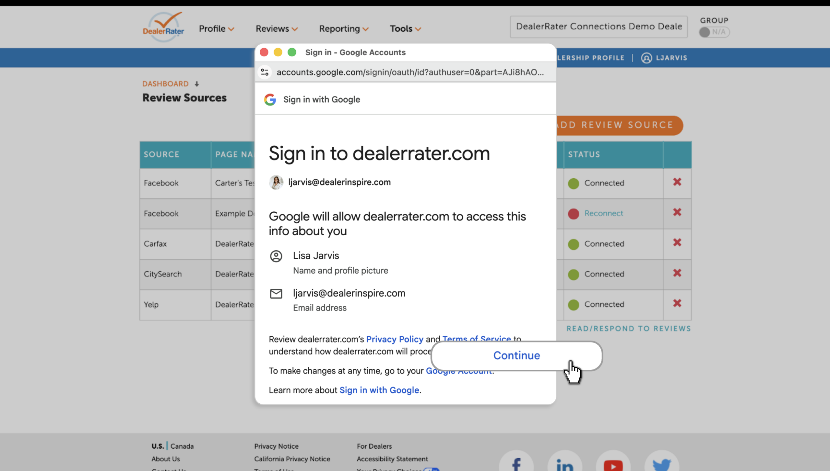The height and width of the screenshot is (471, 830).
Task: Expand the dashboard down-arrow icon
Action: tap(196, 84)
